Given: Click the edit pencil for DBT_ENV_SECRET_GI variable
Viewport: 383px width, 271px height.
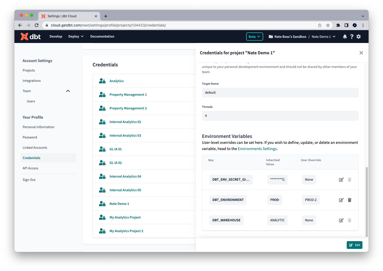Looking at the screenshot, I should tap(341, 179).
